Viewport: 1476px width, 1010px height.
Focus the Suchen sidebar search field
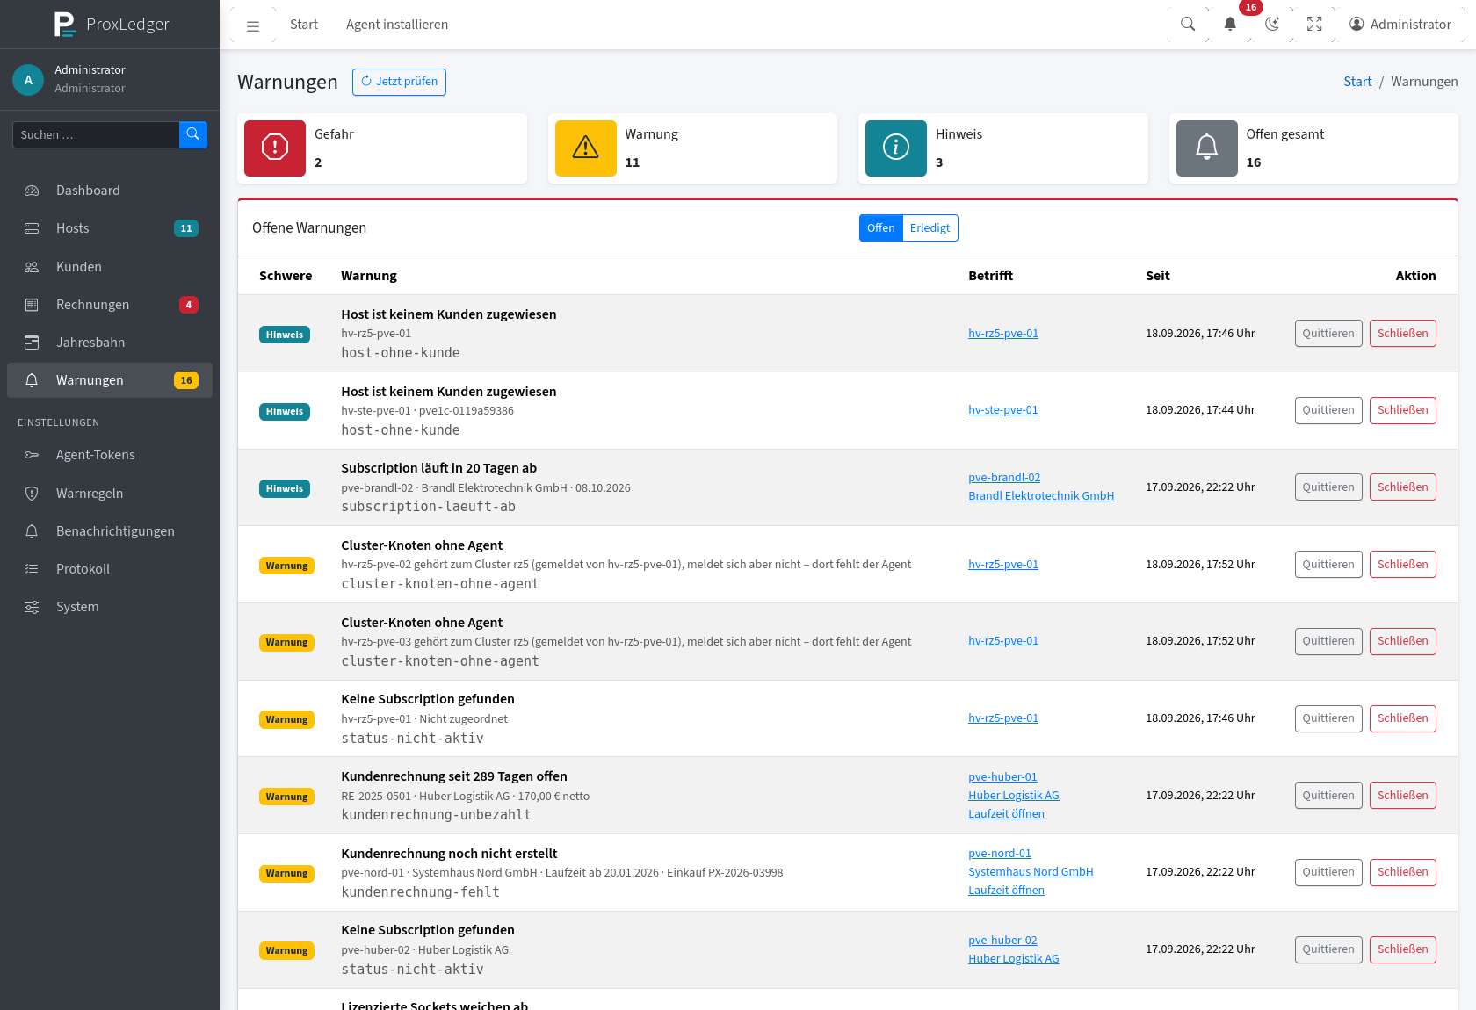96,134
